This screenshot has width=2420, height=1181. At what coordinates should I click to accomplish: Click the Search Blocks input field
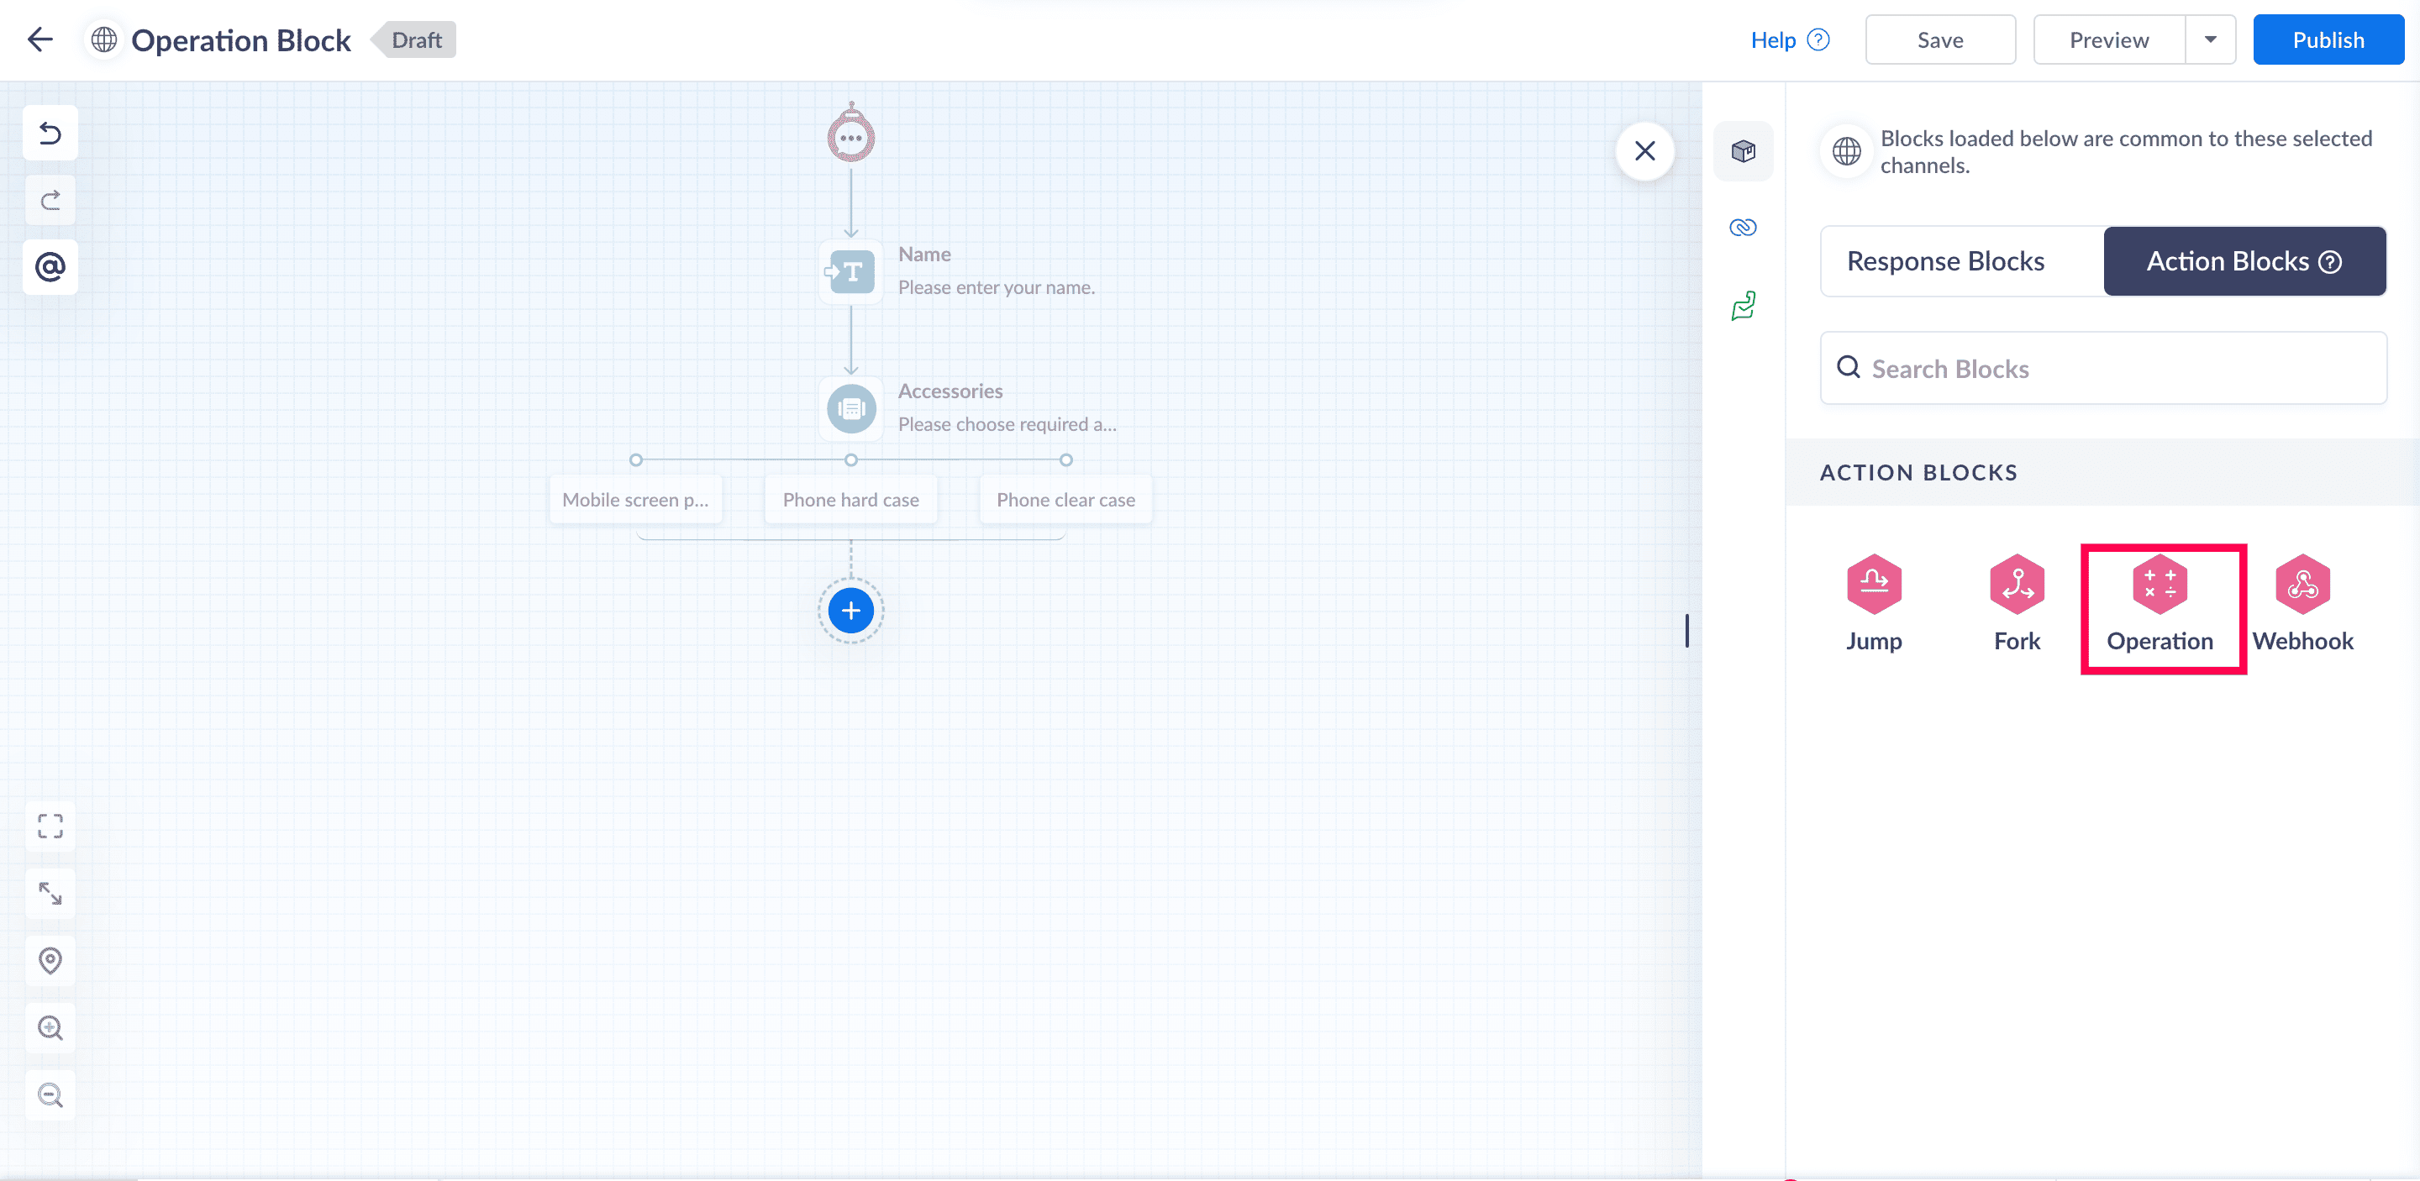(x=2102, y=368)
